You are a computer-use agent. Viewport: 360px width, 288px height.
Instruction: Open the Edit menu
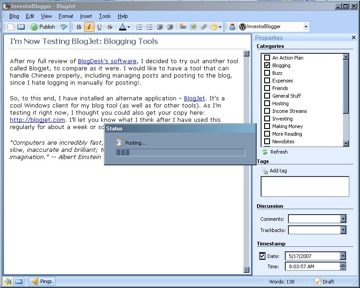point(30,16)
